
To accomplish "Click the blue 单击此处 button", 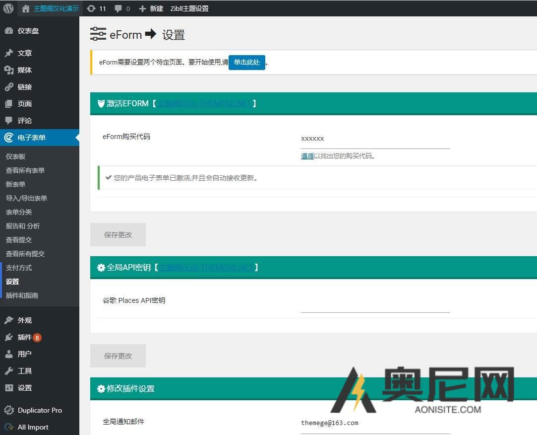I will coord(246,63).
